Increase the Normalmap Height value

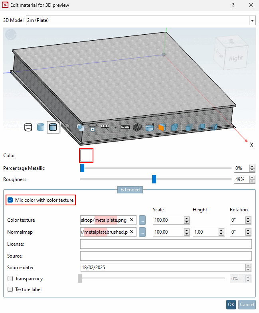coord(221,230)
